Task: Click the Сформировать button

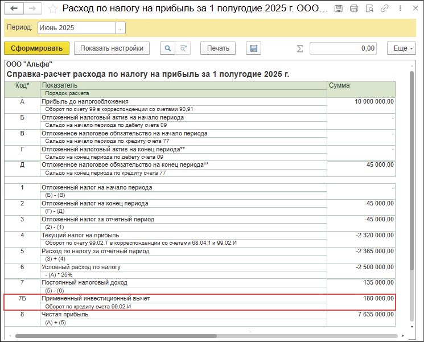Action: (x=36, y=48)
